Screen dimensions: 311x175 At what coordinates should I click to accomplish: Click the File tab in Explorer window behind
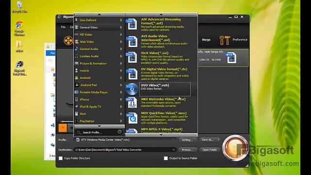coord(51,53)
